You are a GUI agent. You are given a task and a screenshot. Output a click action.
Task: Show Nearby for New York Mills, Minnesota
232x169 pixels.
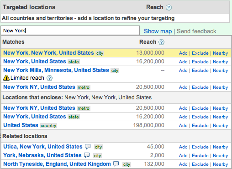click(x=220, y=70)
